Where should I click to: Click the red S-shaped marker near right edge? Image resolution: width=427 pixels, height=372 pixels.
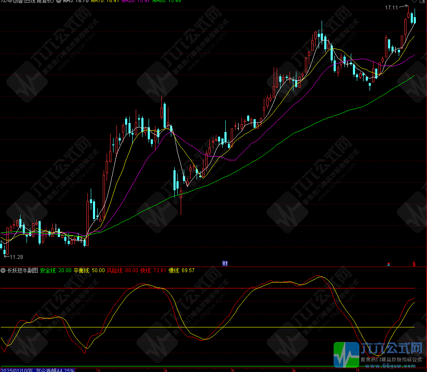414,264
